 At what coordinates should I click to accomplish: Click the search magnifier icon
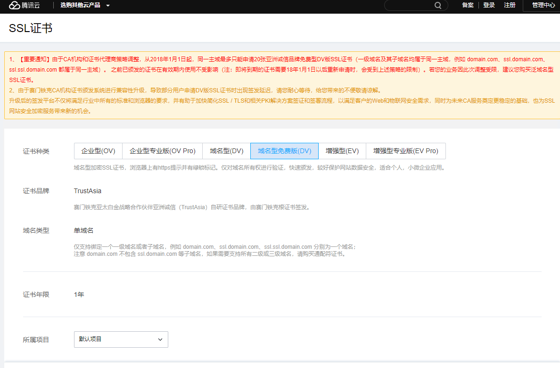pyautogui.click(x=438, y=6)
